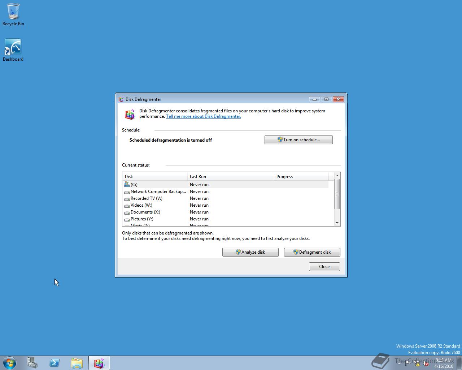Click the Analyze disk button
Image resolution: width=462 pixels, height=370 pixels.
[250, 252]
